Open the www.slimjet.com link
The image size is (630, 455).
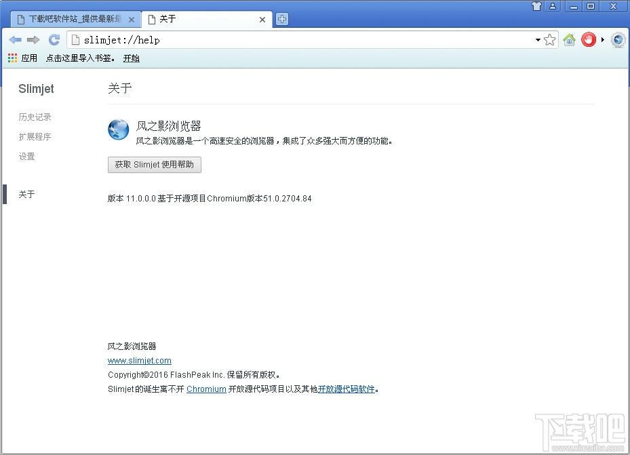click(x=140, y=361)
